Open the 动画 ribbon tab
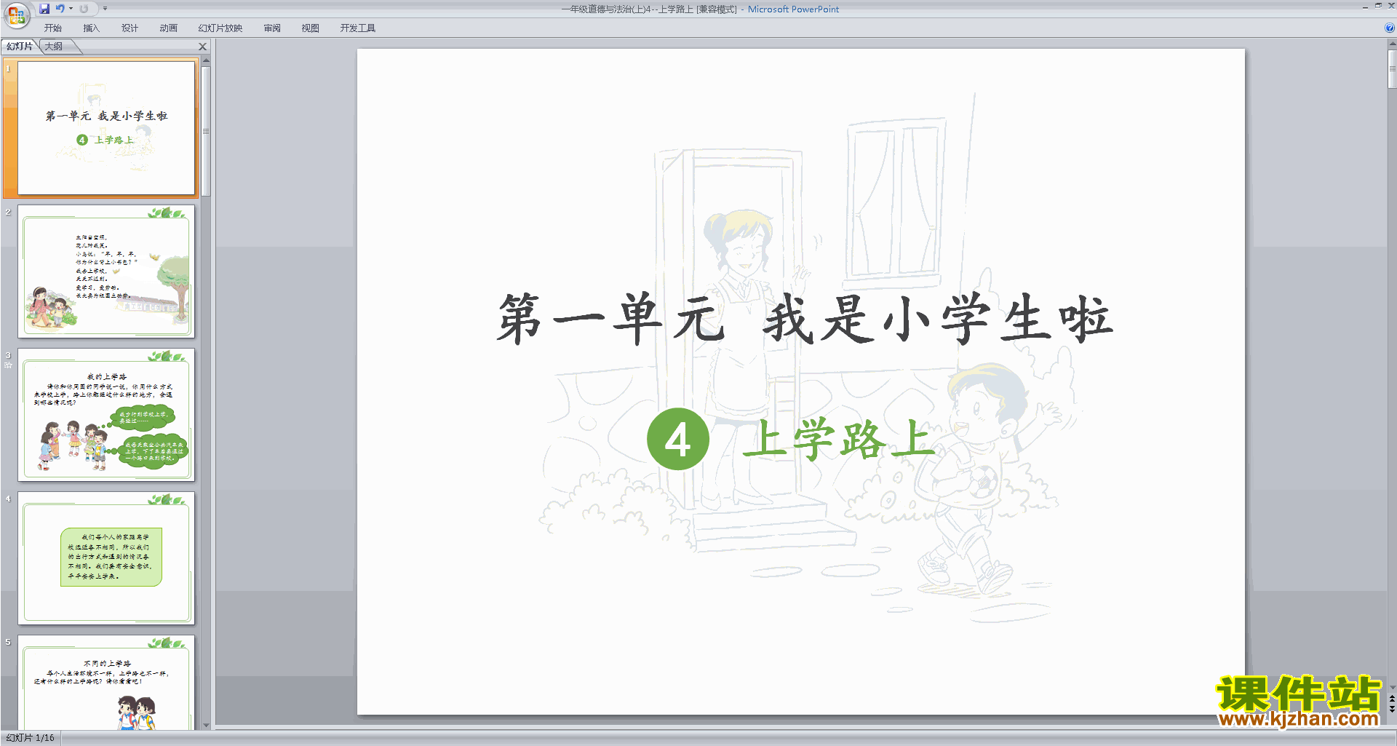This screenshot has width=1397, height=746. tap(168, 28)
